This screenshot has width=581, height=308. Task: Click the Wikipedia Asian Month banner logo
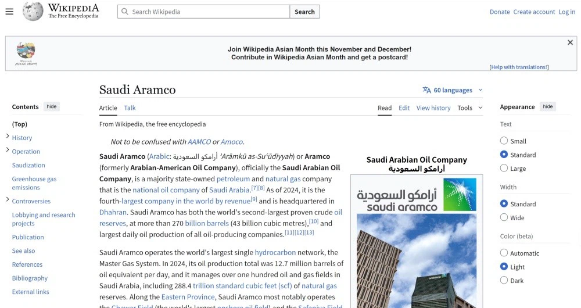(26, 53)
